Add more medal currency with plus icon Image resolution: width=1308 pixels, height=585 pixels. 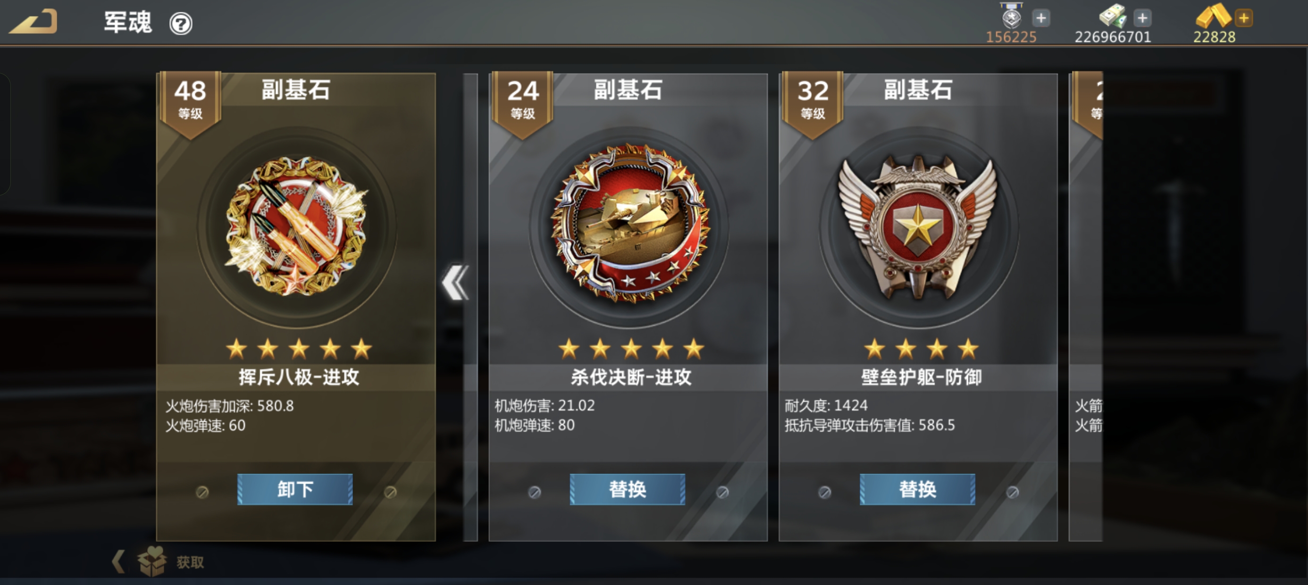pyautogui.click(x=1041, y=18)
